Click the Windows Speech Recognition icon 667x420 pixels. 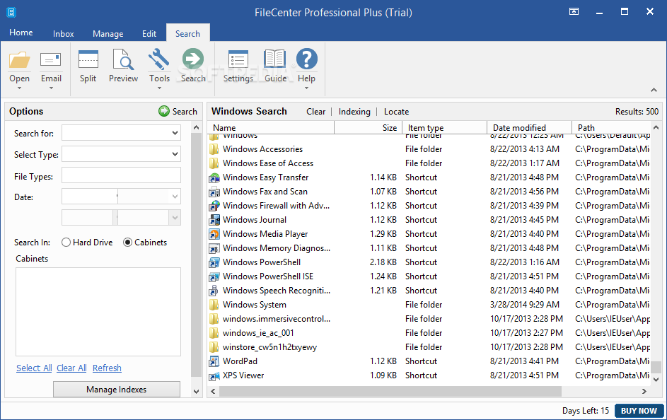(x=214, y=291)
